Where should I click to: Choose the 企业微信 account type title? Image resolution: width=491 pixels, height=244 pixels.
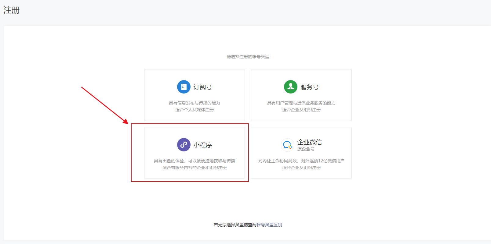click(310, 142)
